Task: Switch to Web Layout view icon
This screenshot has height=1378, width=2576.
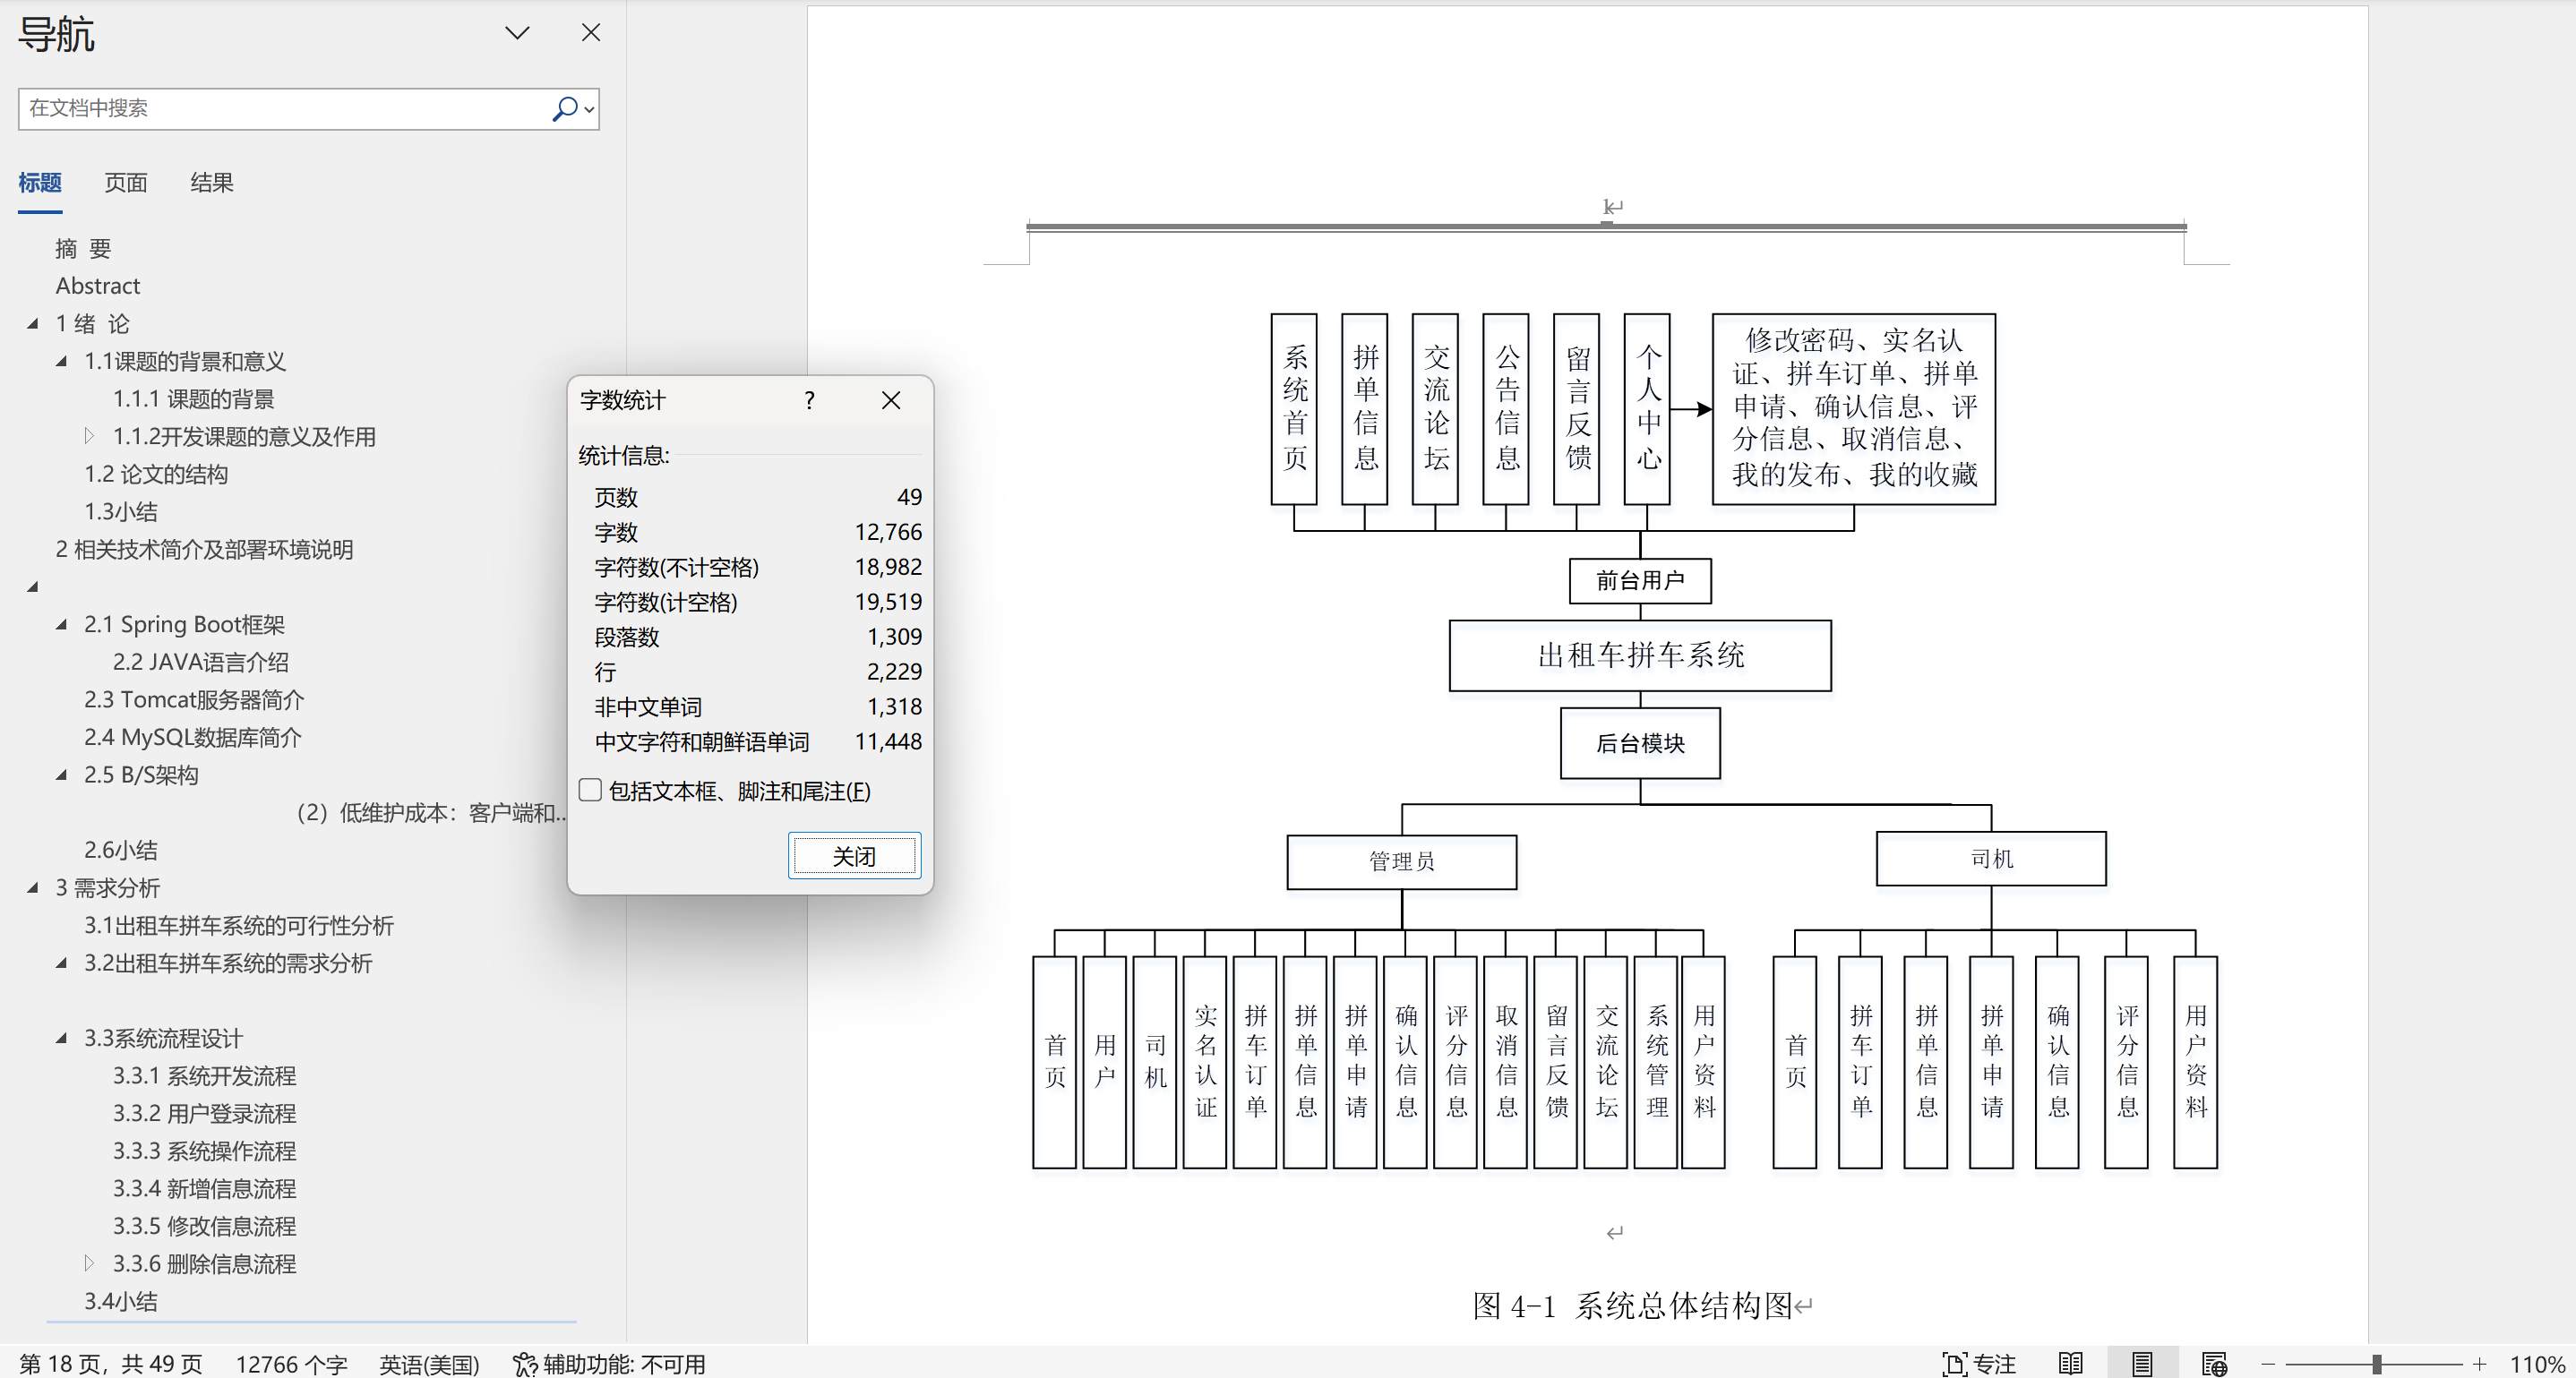Action: tap(2214, 1364)
